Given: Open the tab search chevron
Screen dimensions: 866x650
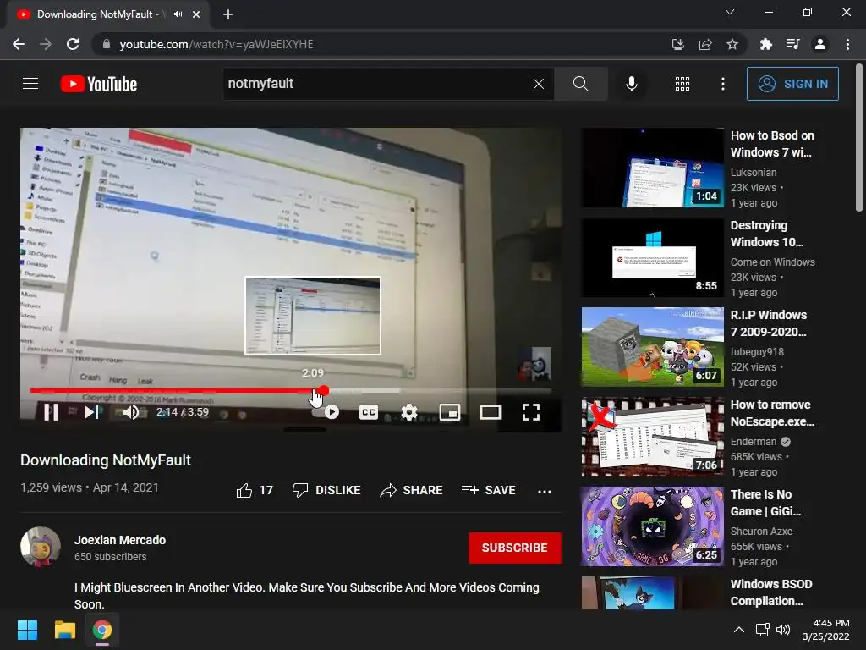Looking at the screenshot, I should click(x=730, y=12).
